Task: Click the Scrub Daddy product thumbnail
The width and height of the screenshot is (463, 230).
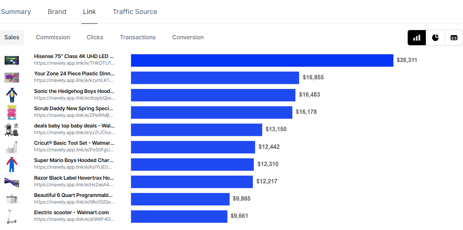Action: tap(12, 112)
